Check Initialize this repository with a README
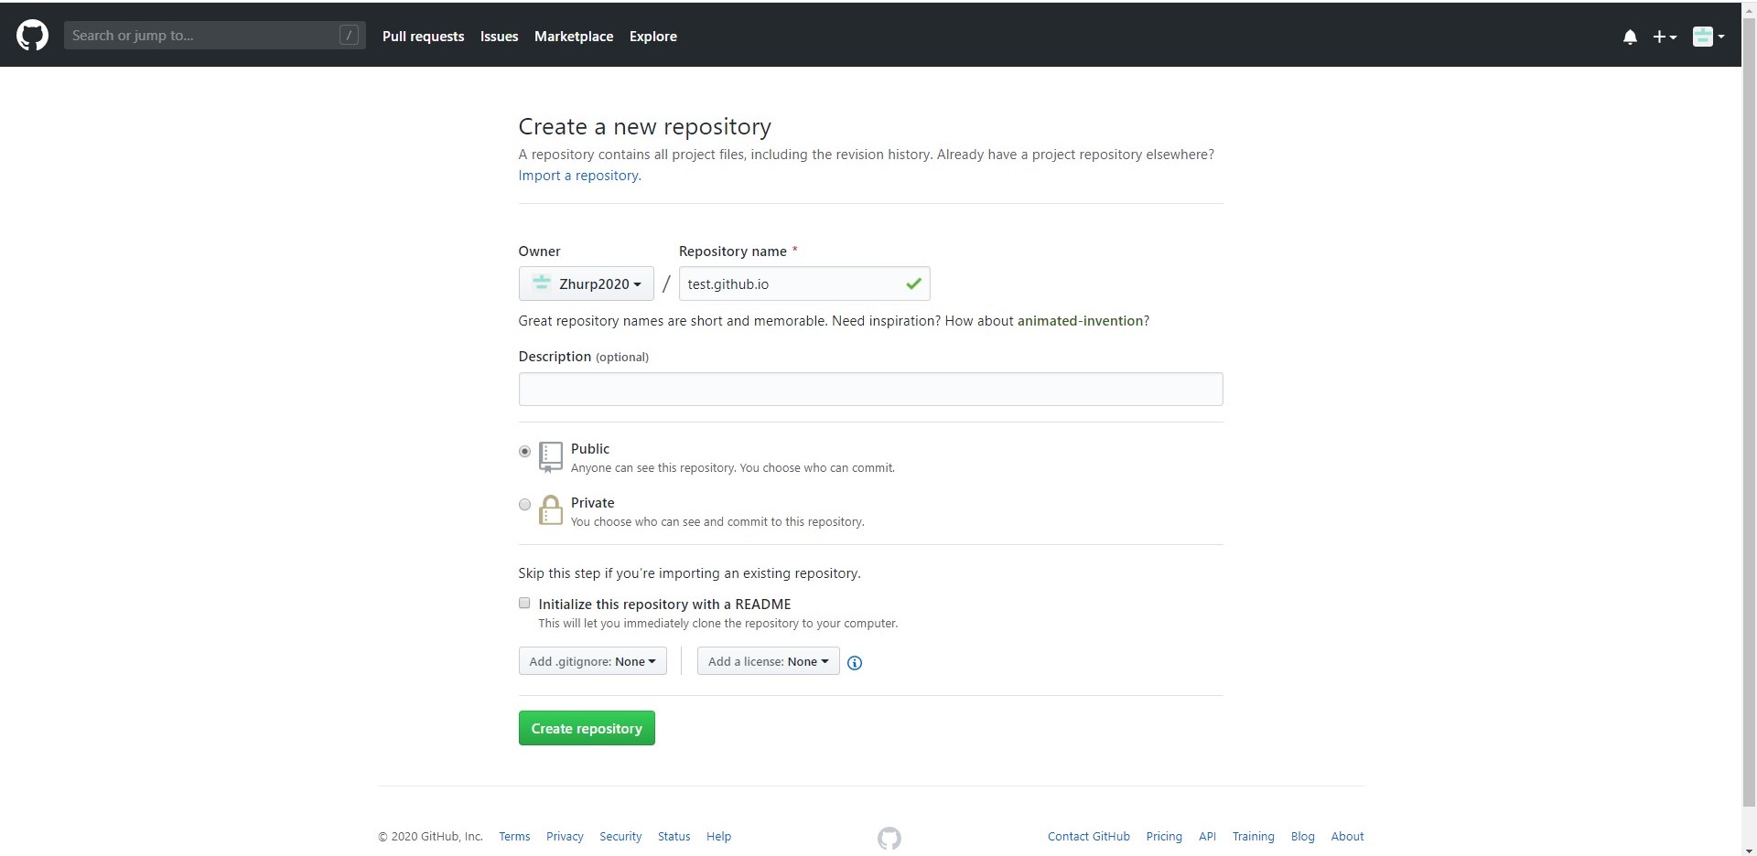Image resolution: width=1757 pixels, height=856 pixels. [524, 603]
